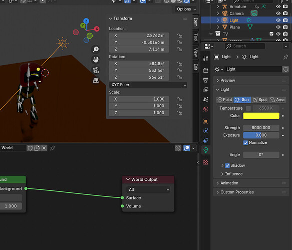Pin the node editor World

click(52, 148)
